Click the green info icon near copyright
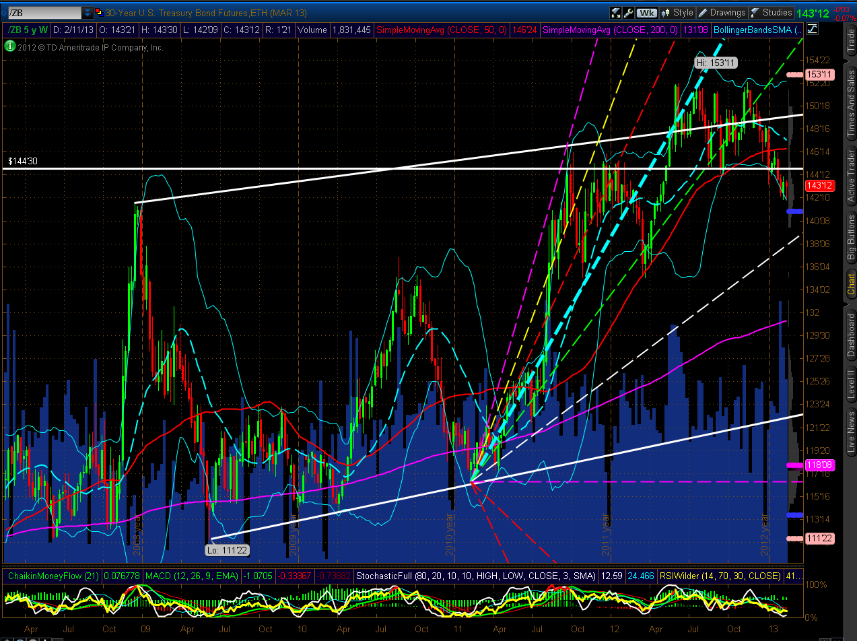Image resolution: width=857 pixels, height=641 pixels. point(9,46)
